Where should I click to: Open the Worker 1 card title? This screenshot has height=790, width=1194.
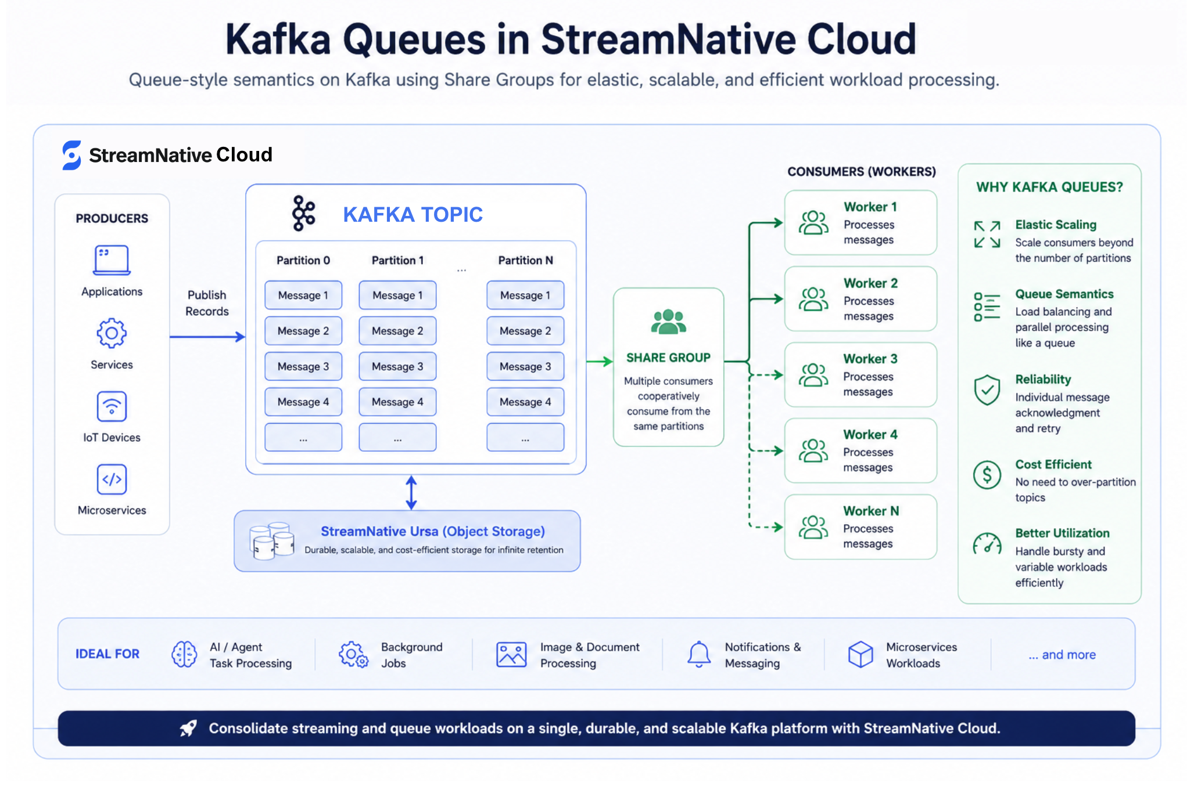point(870,207)
